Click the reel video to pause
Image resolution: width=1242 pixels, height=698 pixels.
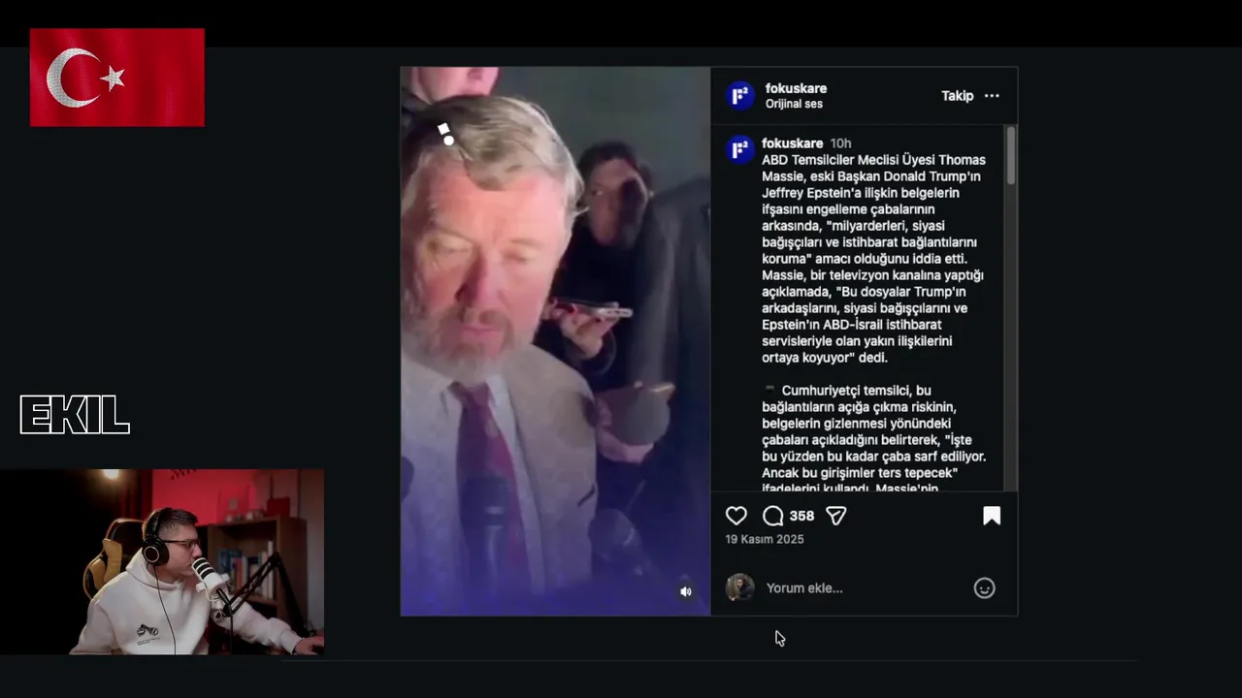click(555, 341)
